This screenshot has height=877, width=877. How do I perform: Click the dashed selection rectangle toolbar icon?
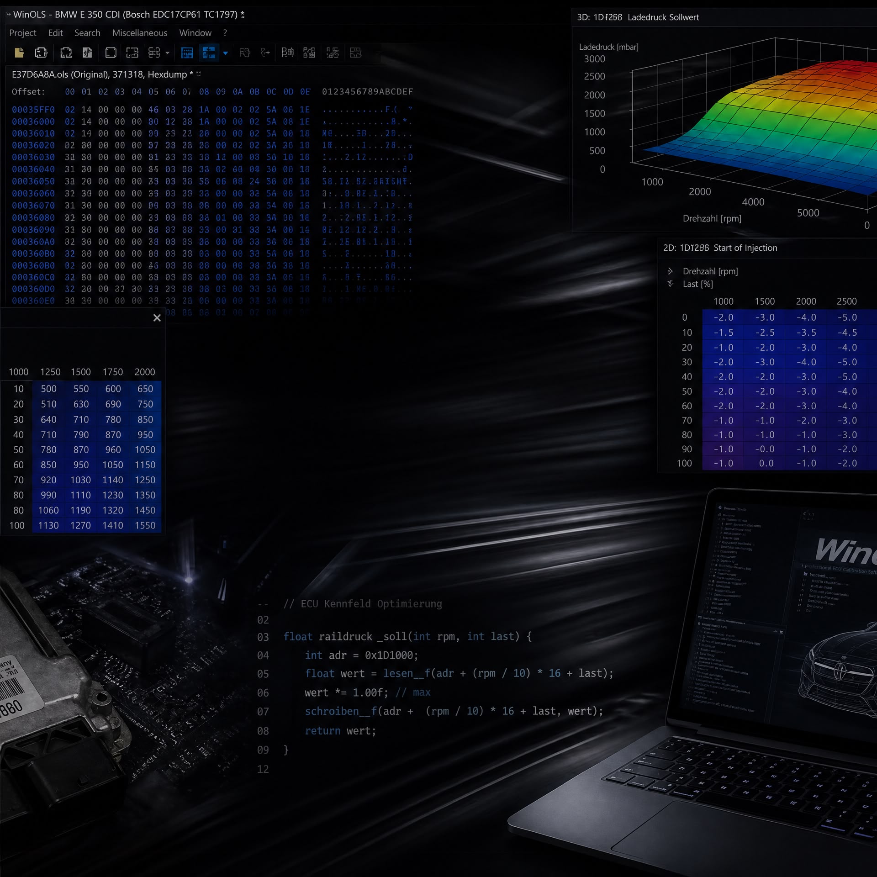[132, 53]
